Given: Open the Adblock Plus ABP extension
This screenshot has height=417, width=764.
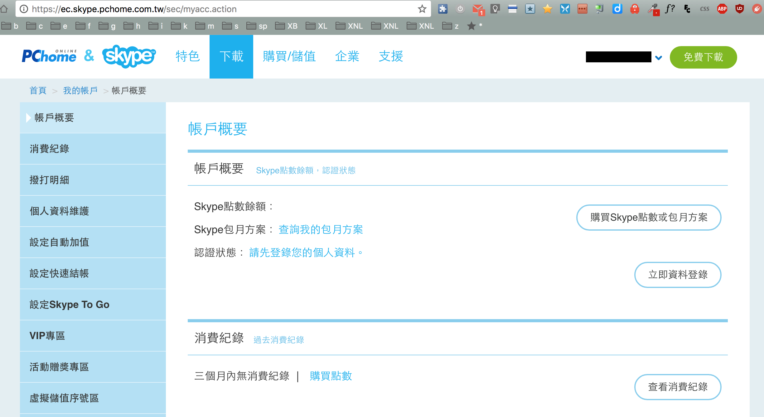Looking at the screenshot, I should pos(722,9).
